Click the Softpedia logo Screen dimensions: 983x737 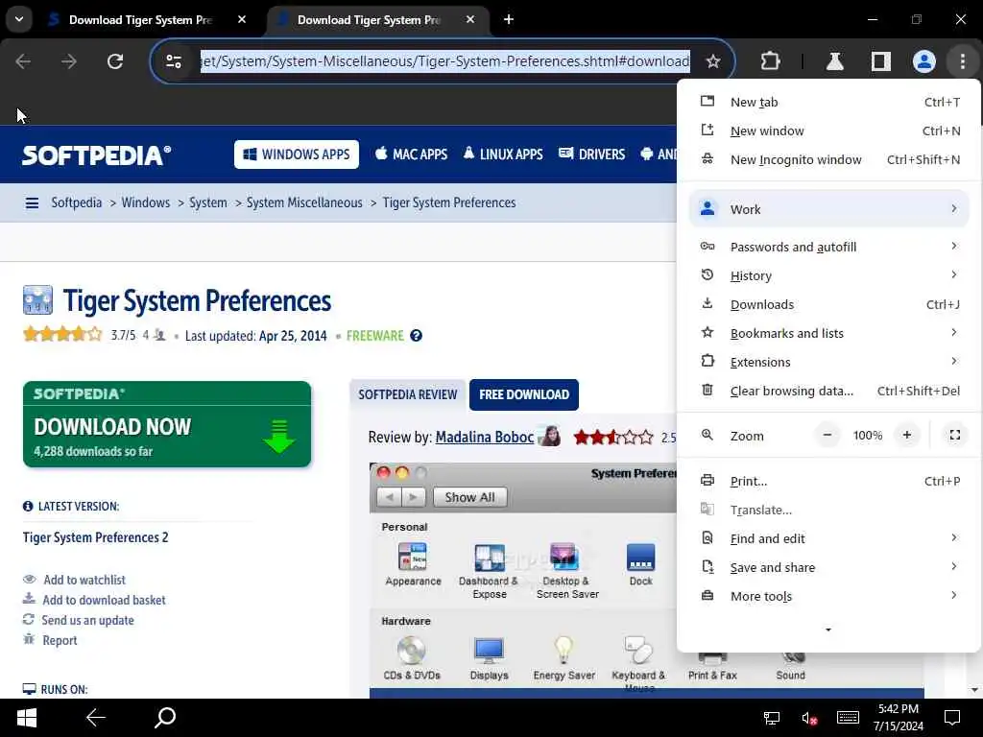tap(97, 155)
